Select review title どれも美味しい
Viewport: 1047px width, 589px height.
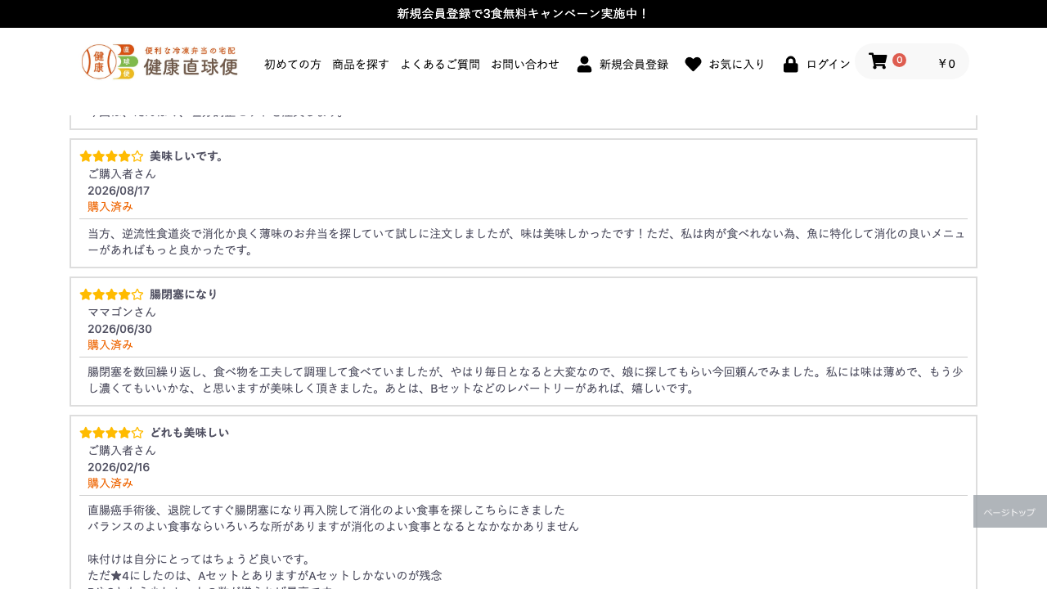(190, 433)
